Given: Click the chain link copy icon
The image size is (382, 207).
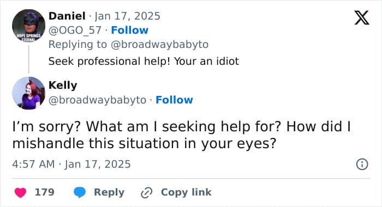Looking at the screenshot, I should [x=147, y=193].
